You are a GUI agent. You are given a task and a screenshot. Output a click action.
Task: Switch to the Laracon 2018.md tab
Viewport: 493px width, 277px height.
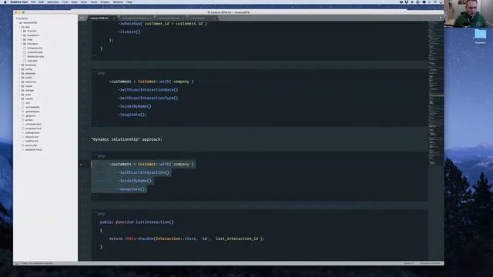tap(99, 18)
